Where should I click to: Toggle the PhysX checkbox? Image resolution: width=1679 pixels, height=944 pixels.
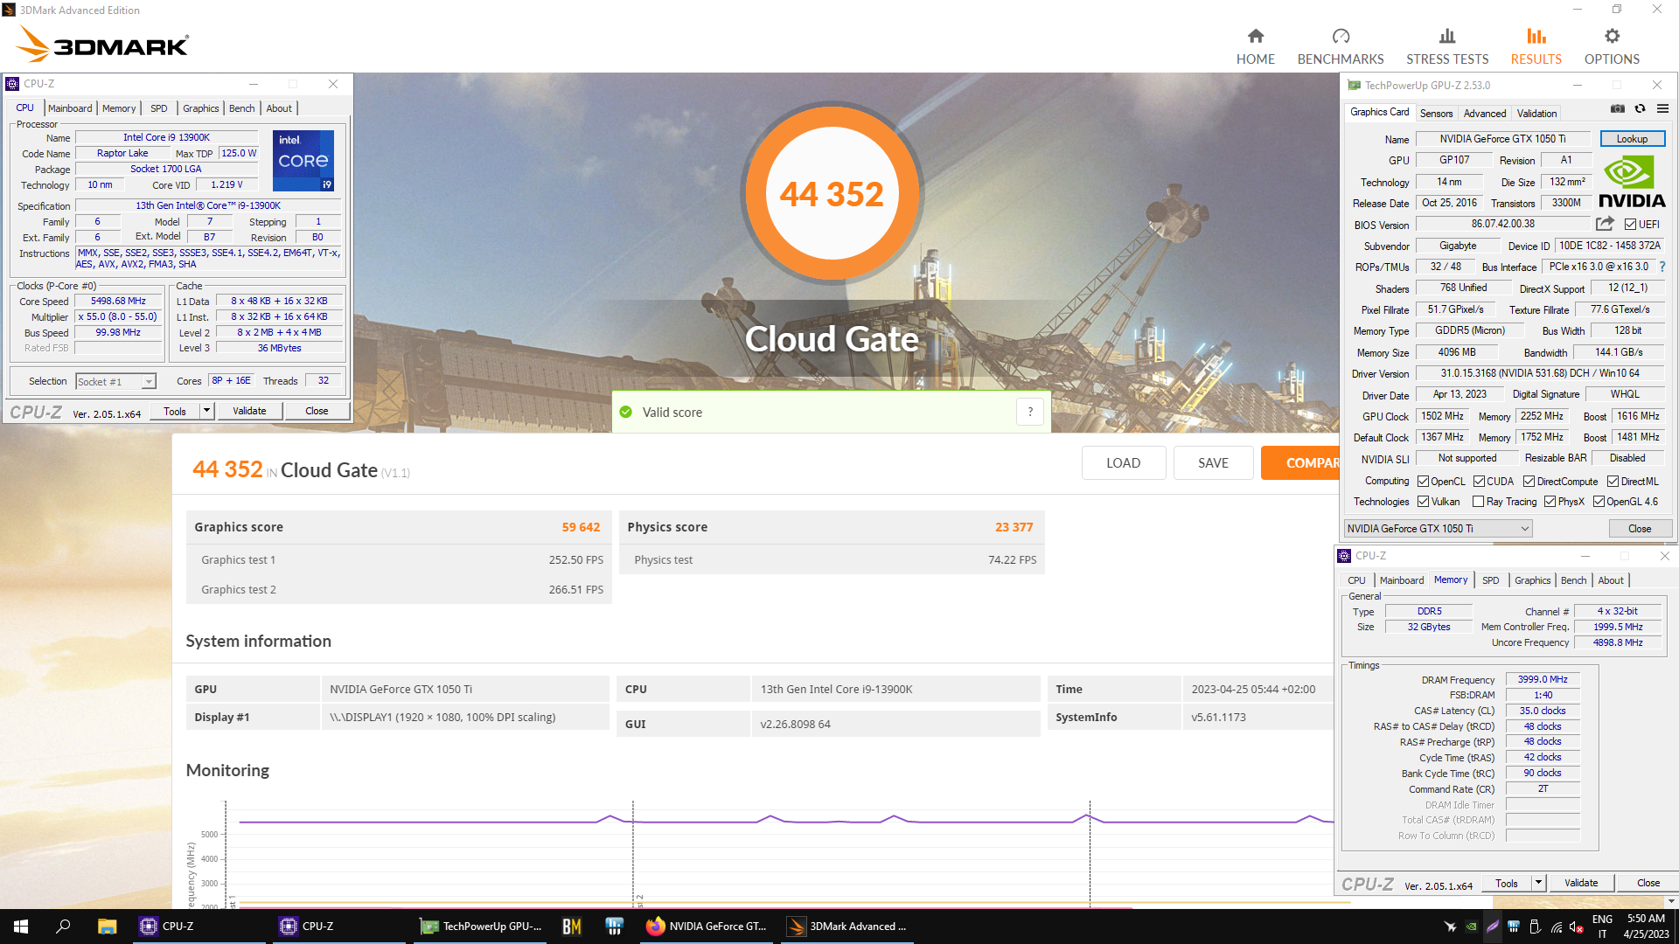coord(1550,502)
